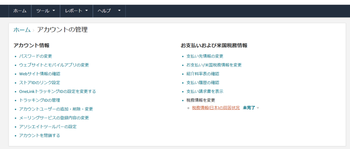Click 税務情報(日本)の回答状況 link

(216, 108)
